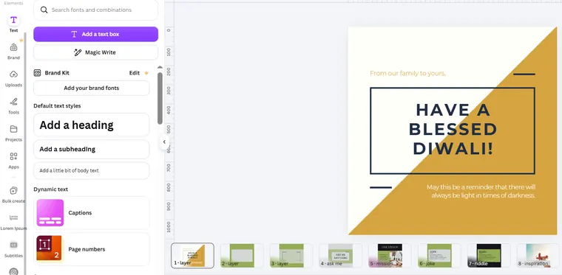The height and width of the screenshot is (275, 562).
Task: Click the search magnifier icon
Action: (x=44, y=10)
